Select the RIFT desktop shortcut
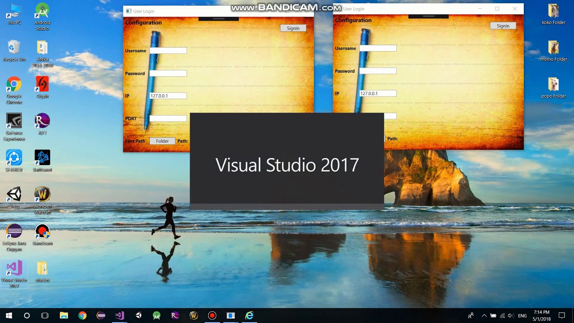574x323 pixels. click(42, 124)
